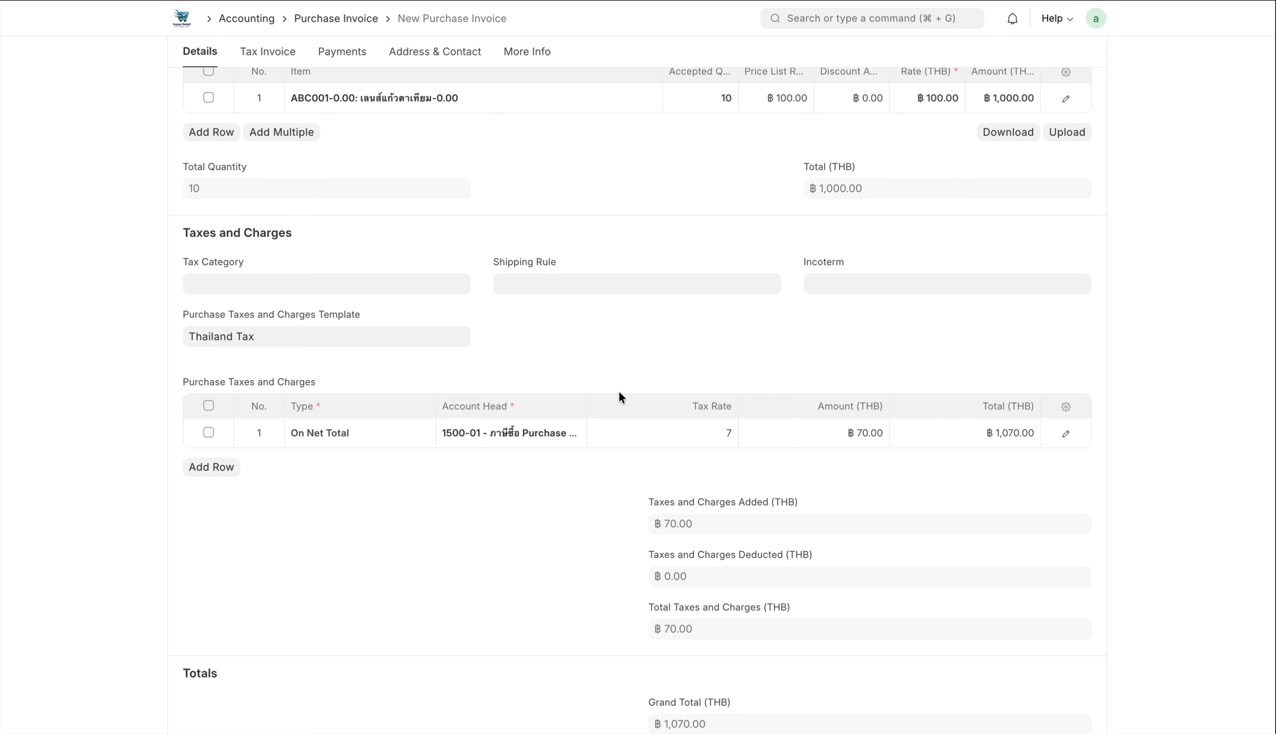Click Taxes and Charges Deducted field
Screen dimensions: 1276x734
[870, 576]
